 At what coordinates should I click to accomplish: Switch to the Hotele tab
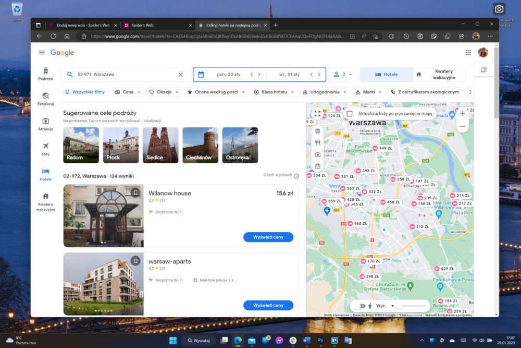click(x=387, y=75)
